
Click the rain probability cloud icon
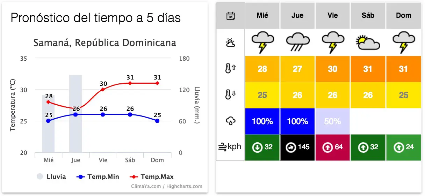coord(230,121)
